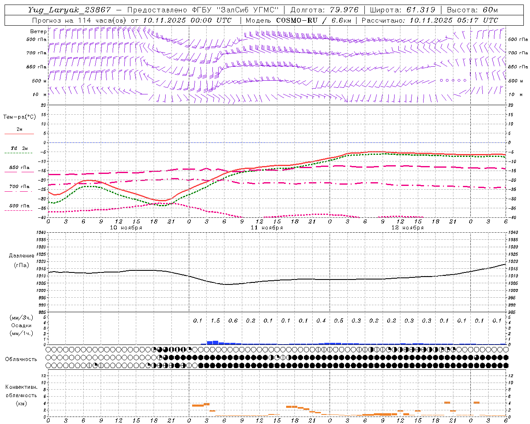This screenshot has width=530, height=424.
Task: Click the tallest blue precipitation bar
Action: click(215, 342)
